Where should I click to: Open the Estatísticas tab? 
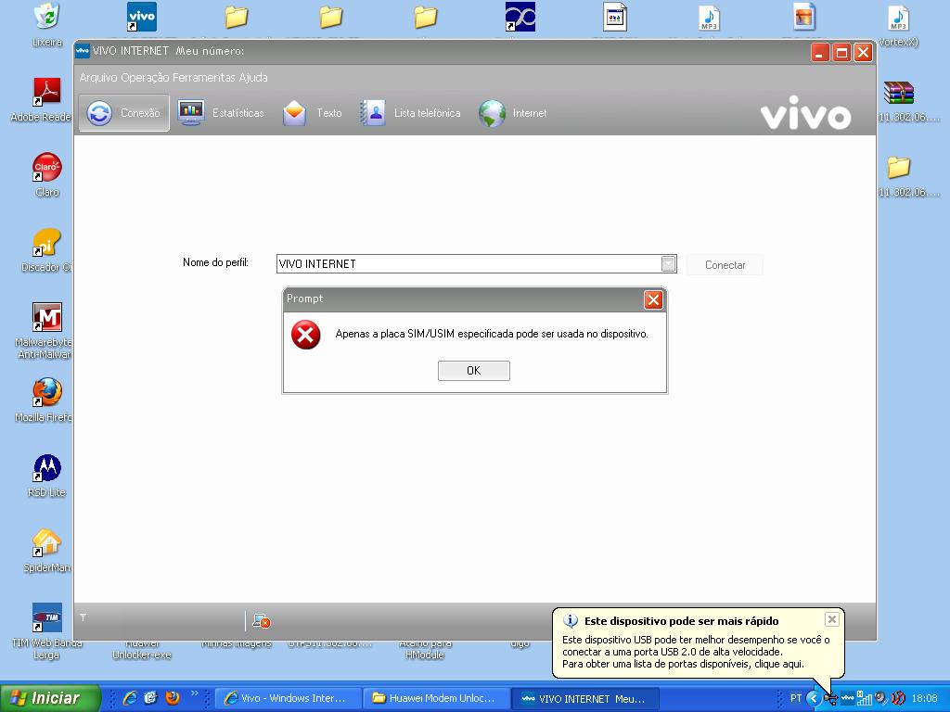[221, 112]
